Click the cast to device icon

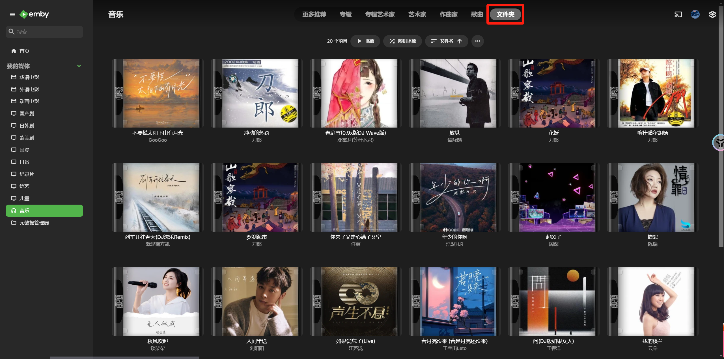click(x=678, y=14)
